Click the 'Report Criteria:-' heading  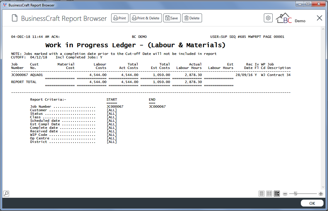click(x=48, y=99)
